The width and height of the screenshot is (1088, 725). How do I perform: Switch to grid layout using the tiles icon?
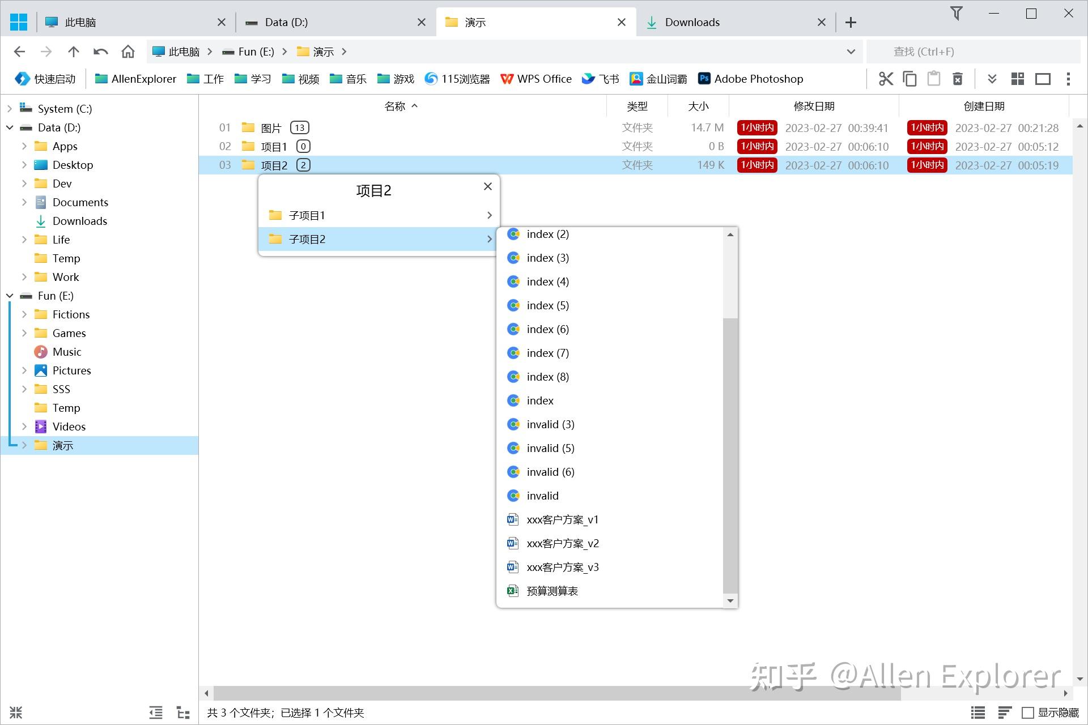click(x=1017, y=79)
